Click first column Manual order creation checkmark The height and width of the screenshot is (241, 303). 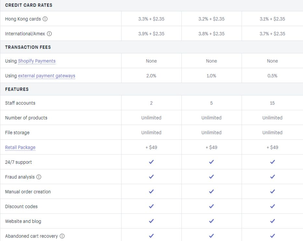(151, 191)
